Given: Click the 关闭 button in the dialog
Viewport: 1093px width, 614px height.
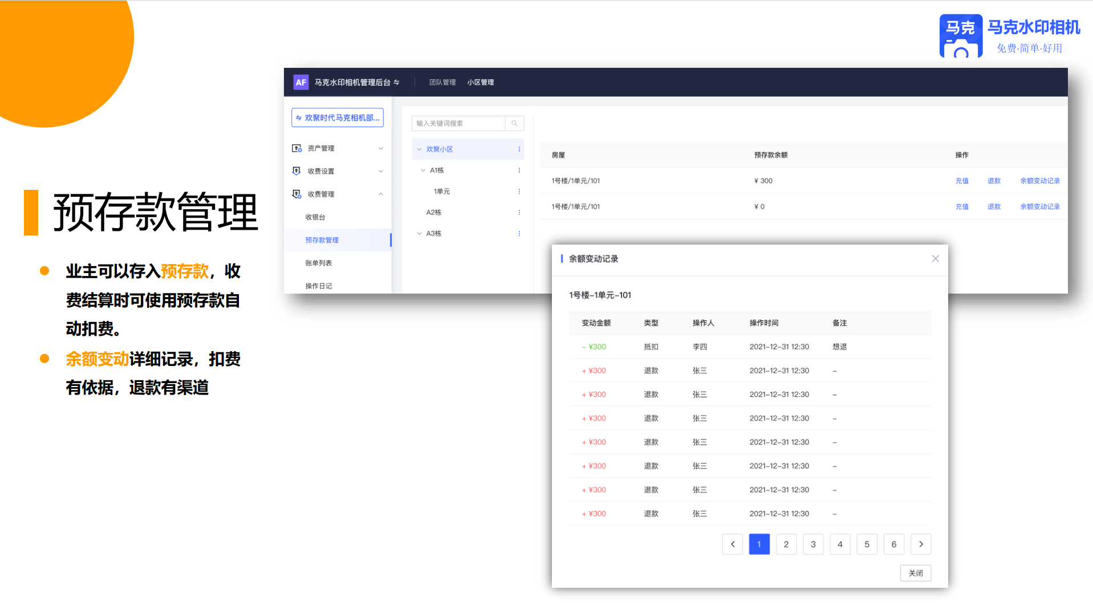Looking at the screenshot, I should pyautogui.click(x=916, y=573).
